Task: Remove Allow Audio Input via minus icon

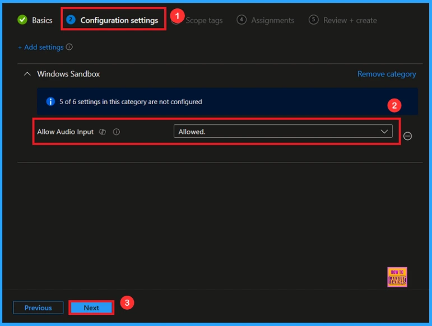Action: click(408, 136)
